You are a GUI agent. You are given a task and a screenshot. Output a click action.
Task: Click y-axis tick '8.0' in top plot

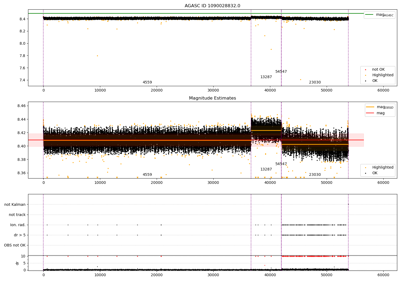22,43
